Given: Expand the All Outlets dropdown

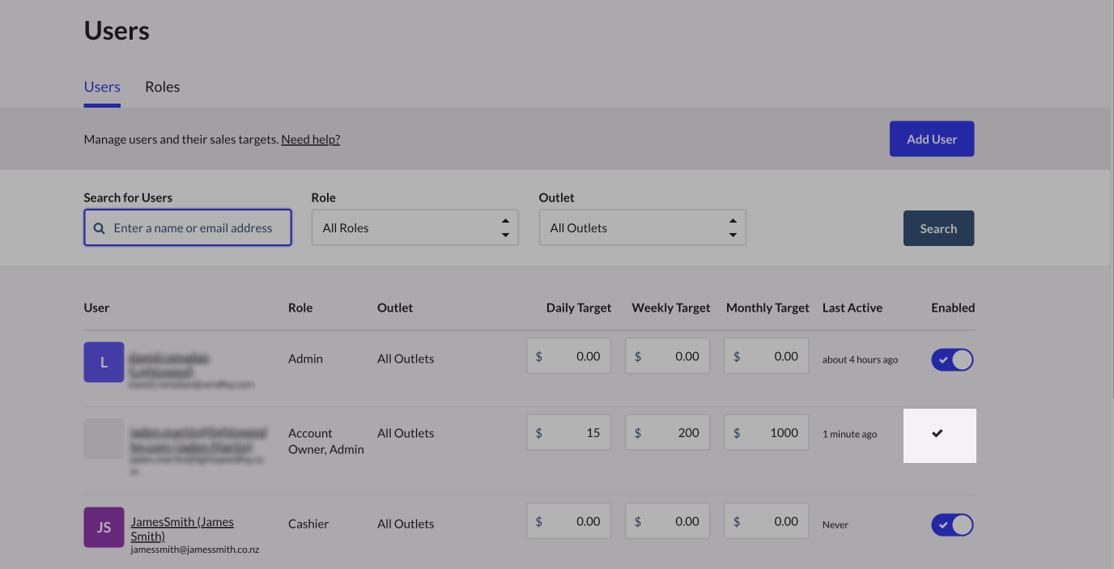Looking at the screenshot, I should point(642,228).
